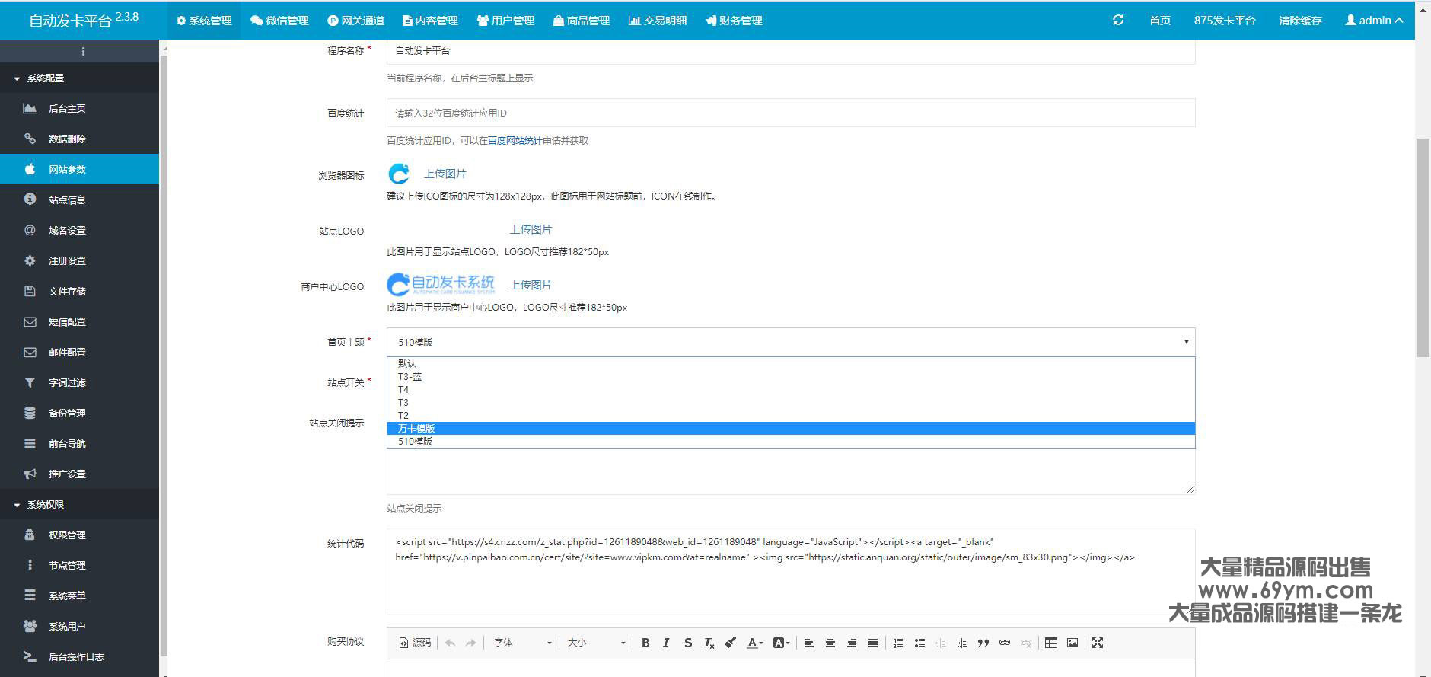
Task: Open 备份管理 in the sidebar
Action: [79, 413]
